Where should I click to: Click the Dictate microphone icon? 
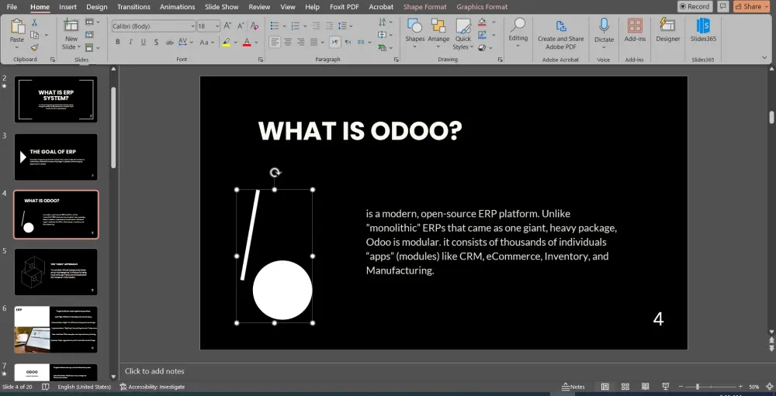coord(604,26)
